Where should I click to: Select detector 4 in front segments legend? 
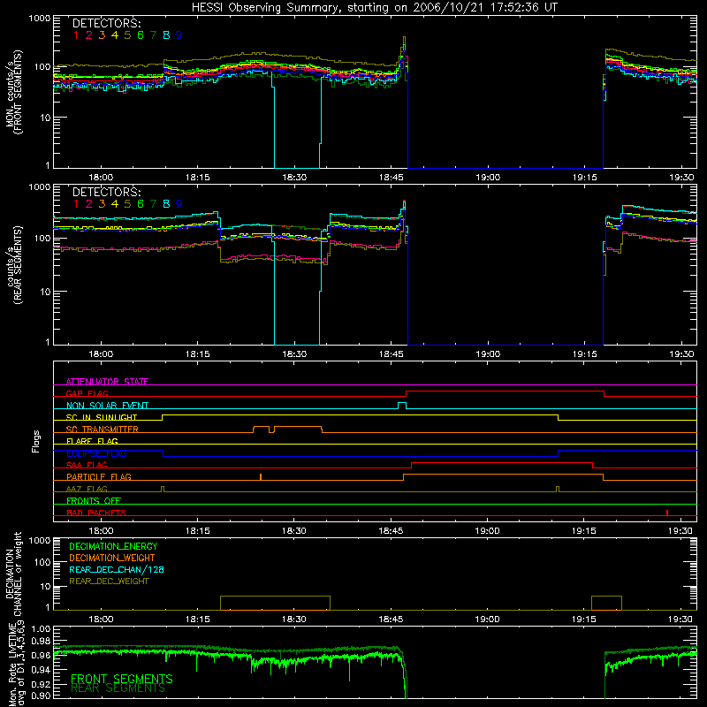pos(115,35)
